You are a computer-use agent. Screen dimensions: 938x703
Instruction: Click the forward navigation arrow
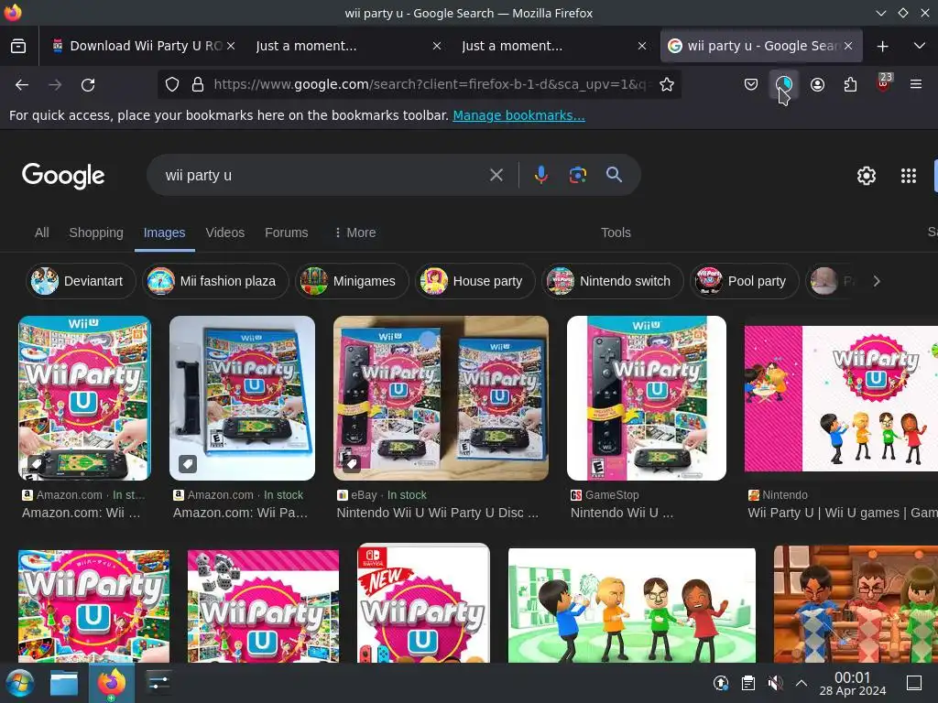(55, 85)
